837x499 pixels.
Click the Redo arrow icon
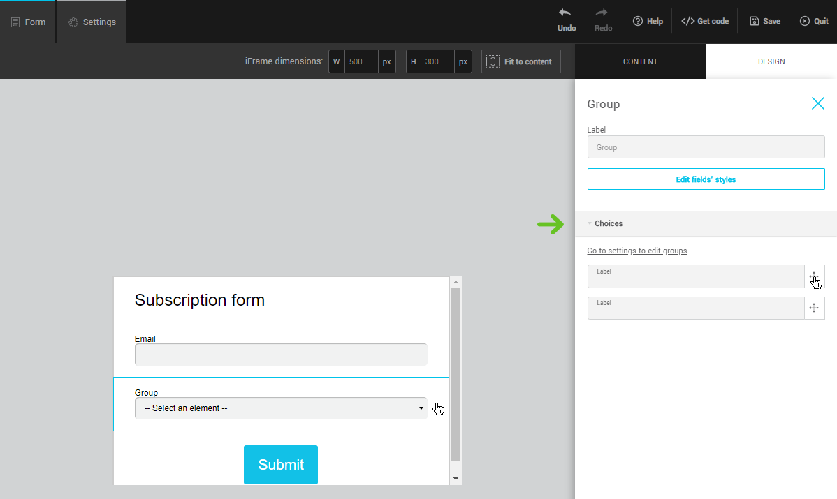602,13
